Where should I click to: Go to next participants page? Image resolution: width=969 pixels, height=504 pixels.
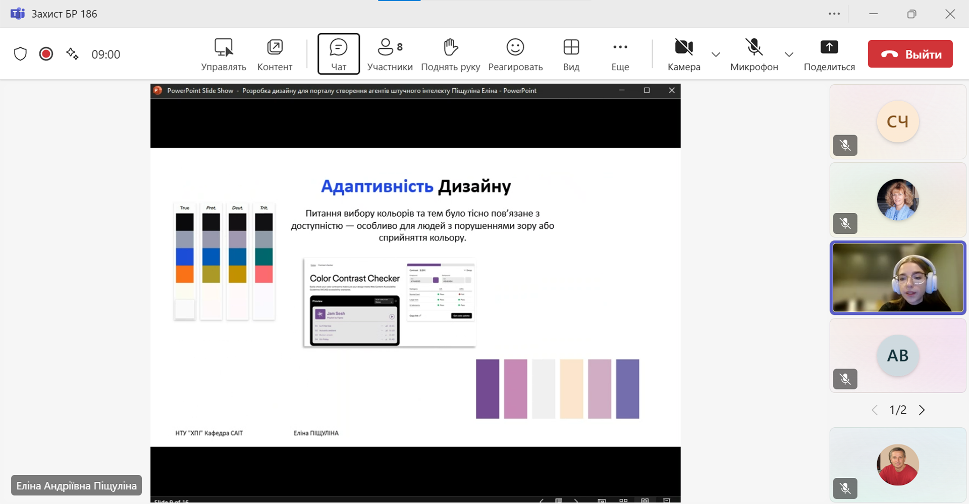click(922, 410)
